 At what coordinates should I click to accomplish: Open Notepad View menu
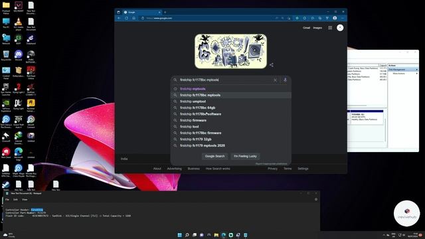coord(25,199)
